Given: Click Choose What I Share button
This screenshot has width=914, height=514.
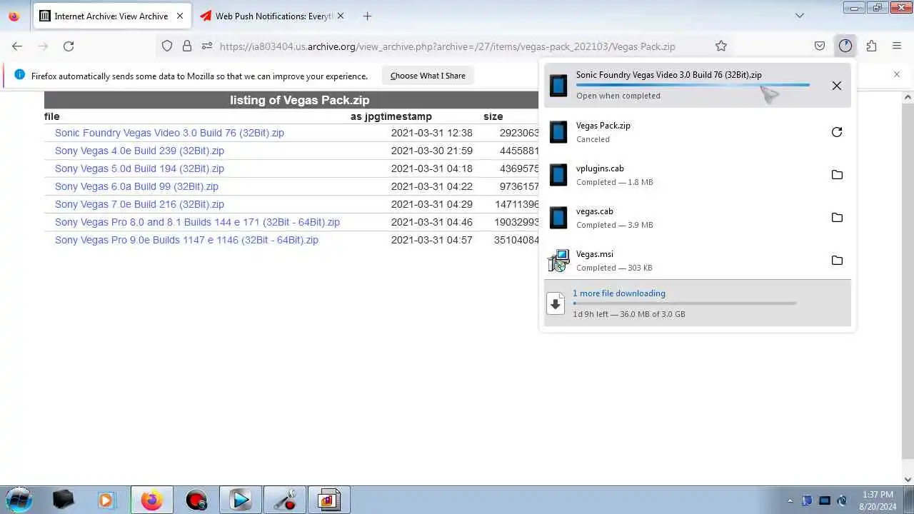Looking at the screenshot, I should click(x=428, y=76).
